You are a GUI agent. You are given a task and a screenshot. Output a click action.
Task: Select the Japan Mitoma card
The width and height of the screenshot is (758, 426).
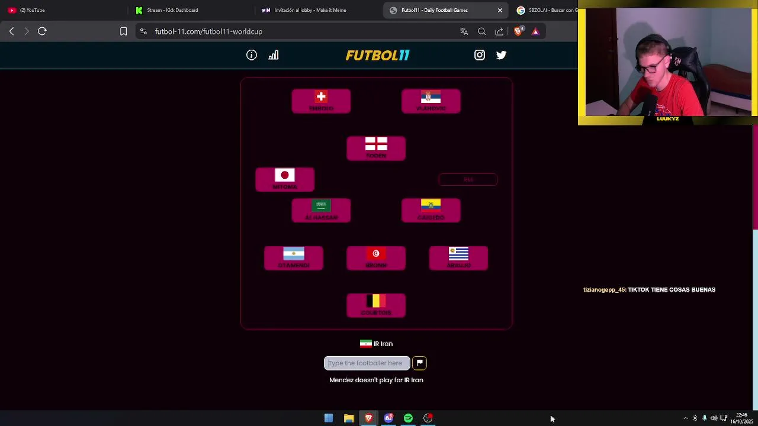285,179
